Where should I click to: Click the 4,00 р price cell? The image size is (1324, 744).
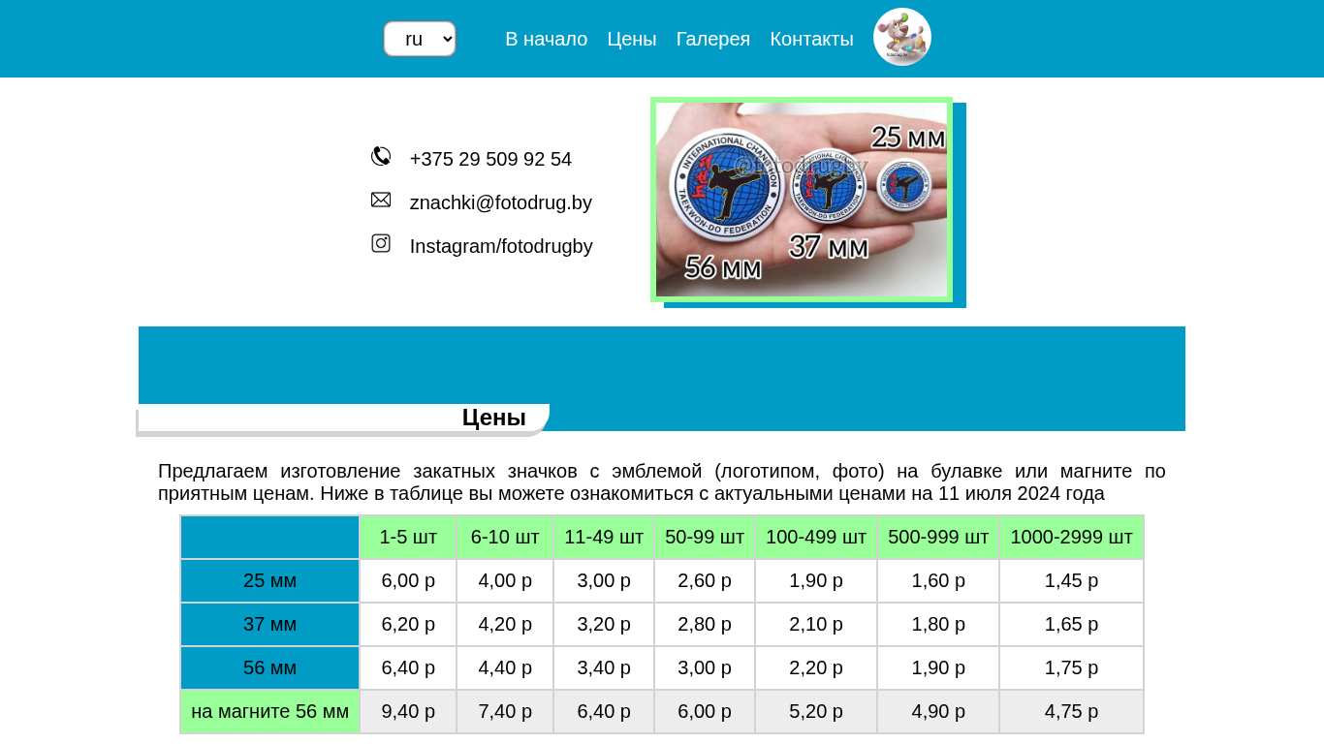pyautogui.click(x=505, y=581)
